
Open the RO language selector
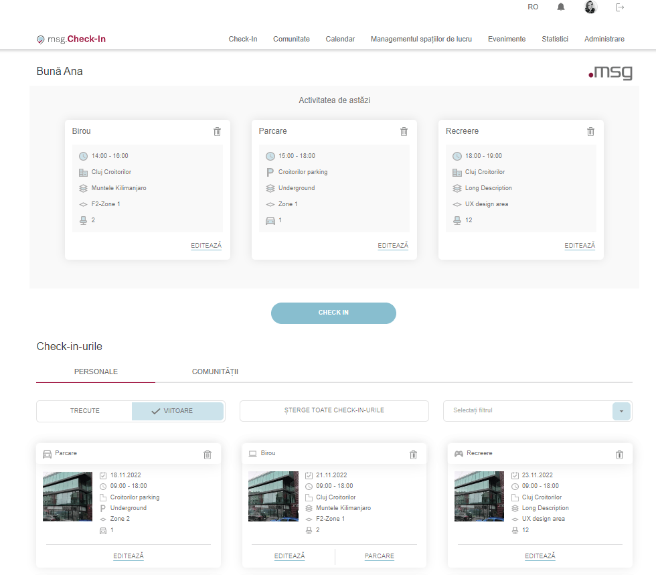coord(533,7)
